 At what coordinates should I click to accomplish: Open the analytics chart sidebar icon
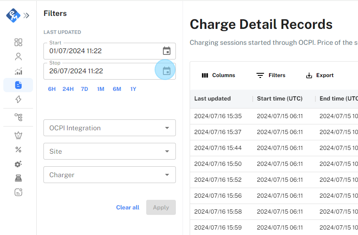[18, 71]
